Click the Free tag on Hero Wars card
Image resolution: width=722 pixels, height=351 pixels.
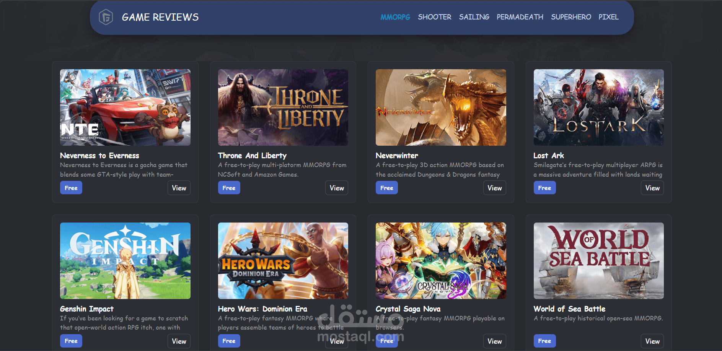pos(229,341)
